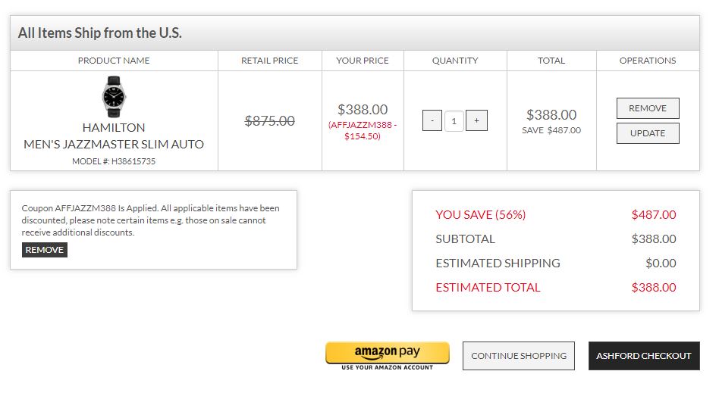Screen dimensions: 719x393
Task: Decrease quantity with the minus button
Action: tap(432, 120)
